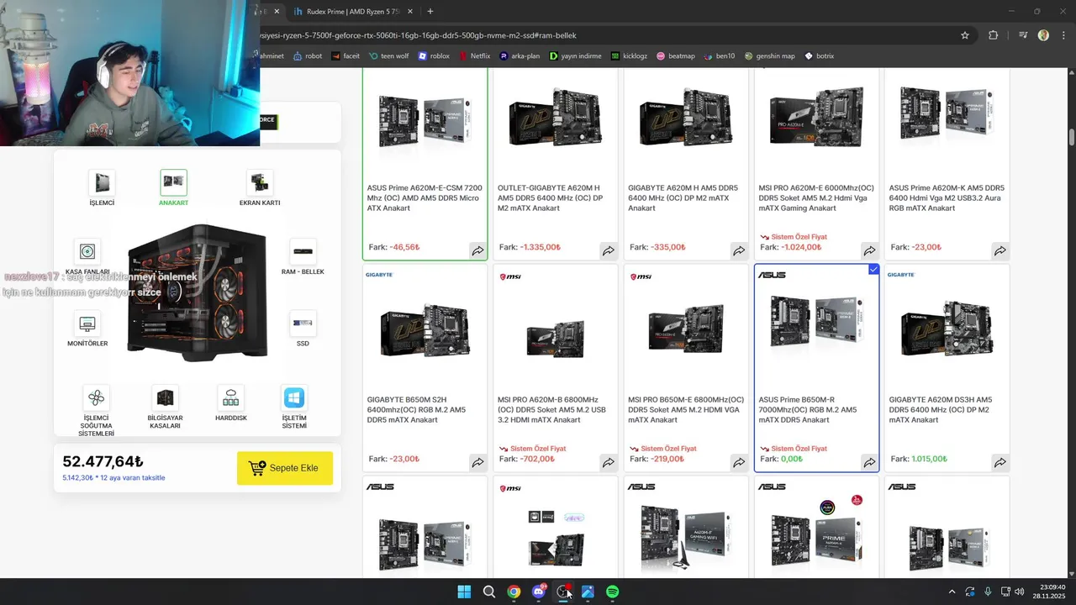Open the Netflix bookmark
Screen dimensions: 1076x605
point(474,56)
